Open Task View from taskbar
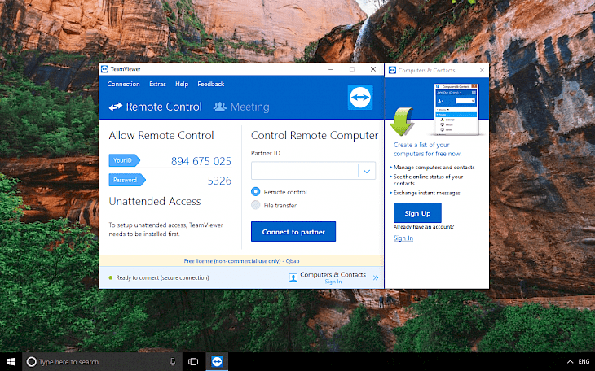The height and width of the screenshot is (371, 595). point(193,362)
